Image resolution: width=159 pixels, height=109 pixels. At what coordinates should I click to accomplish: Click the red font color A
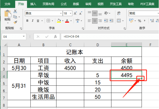(x=67, y=21)
